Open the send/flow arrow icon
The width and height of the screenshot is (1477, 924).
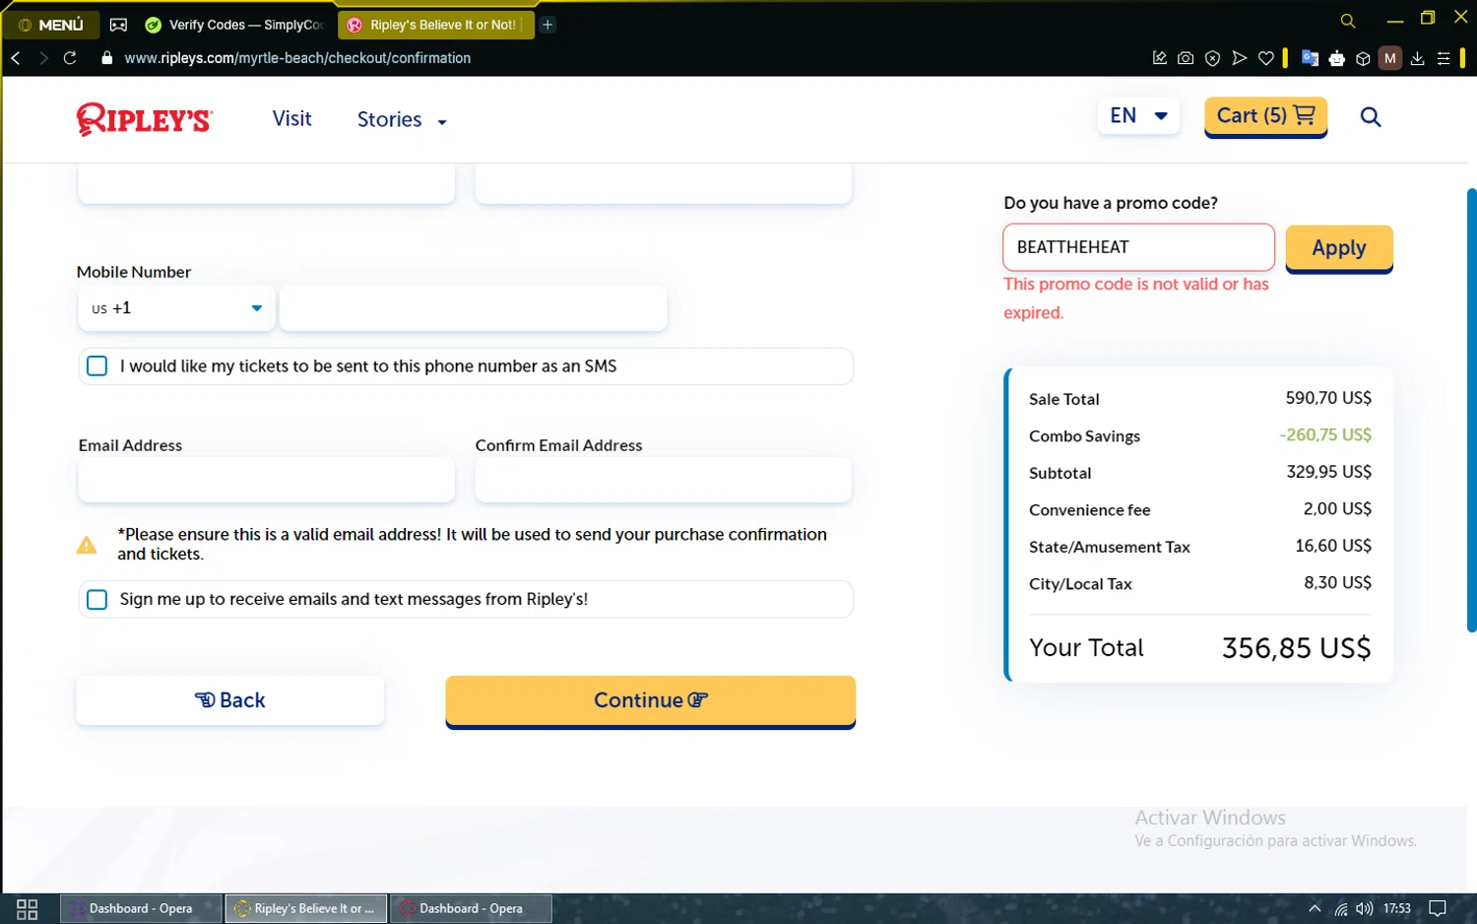point(1240,58)
